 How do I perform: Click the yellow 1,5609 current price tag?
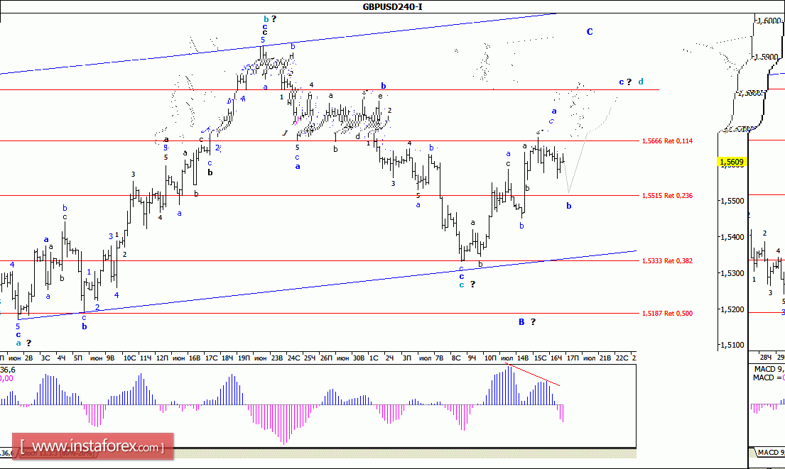click(x=732, y=162)
